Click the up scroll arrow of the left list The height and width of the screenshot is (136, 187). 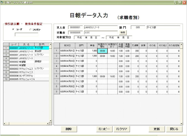[x=50, y=44]
